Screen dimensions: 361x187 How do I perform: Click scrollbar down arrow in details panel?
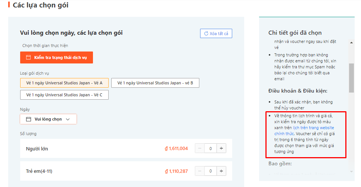[x=351, y=171]
